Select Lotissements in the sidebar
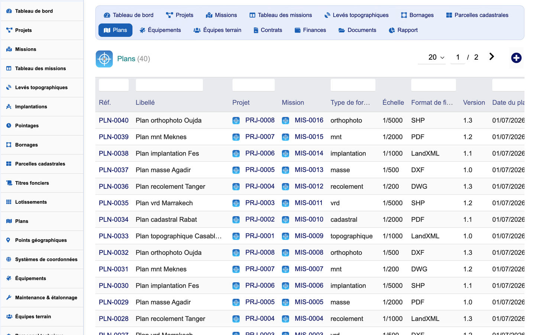 click(x=42, y=202)
